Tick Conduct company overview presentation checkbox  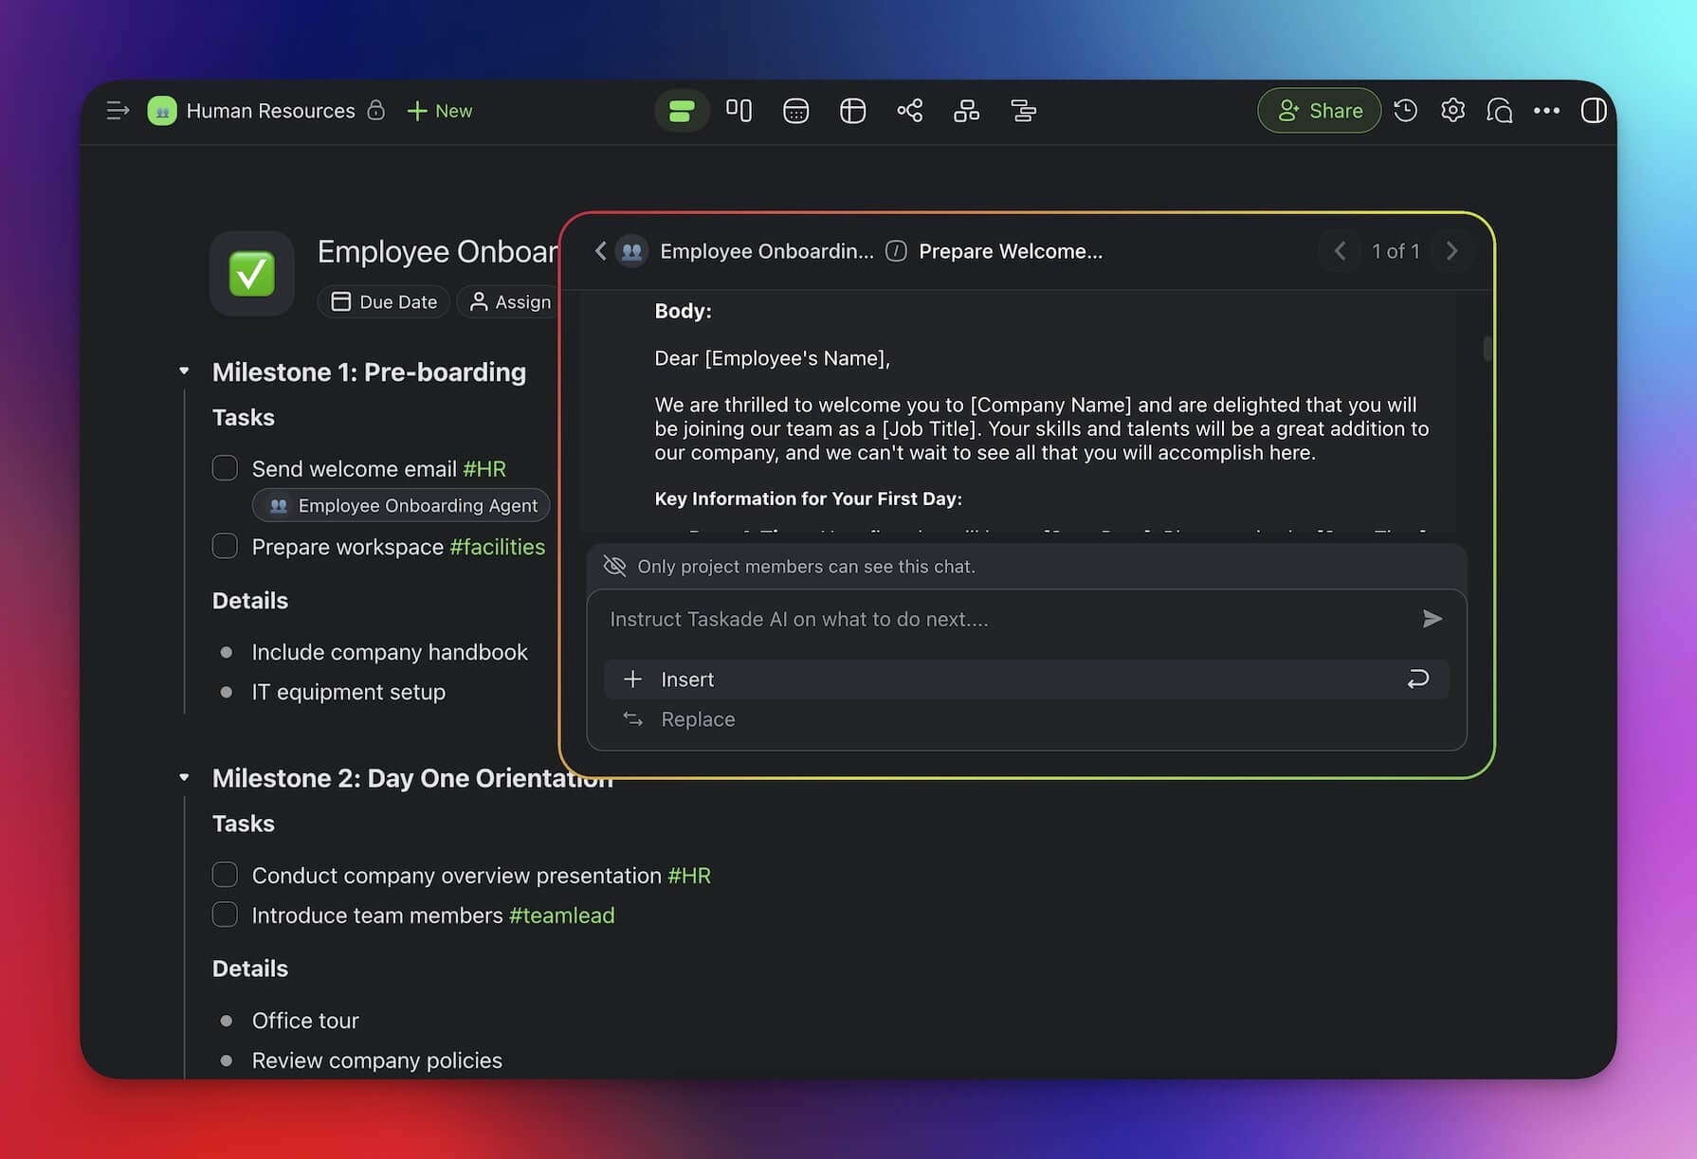pyautogui.click(x=225, y=875)
